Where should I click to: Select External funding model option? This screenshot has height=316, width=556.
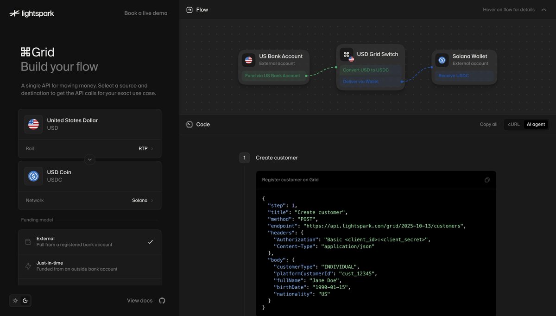pyautogui.click(x=90, y=242)
